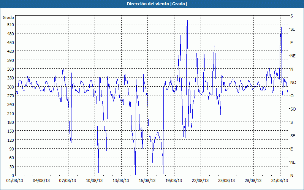Click the 60 degree axis label
Viewport: 304px width, 190px height.
[11, 158]
